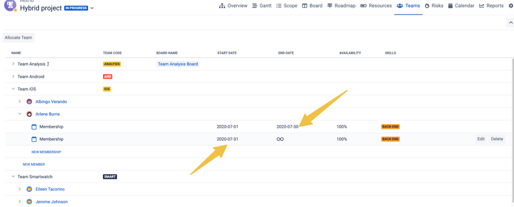Viewport: 514px width, 207px height.
Task: Delete the membership starting 2020-07-31
Action: point(497,139)
